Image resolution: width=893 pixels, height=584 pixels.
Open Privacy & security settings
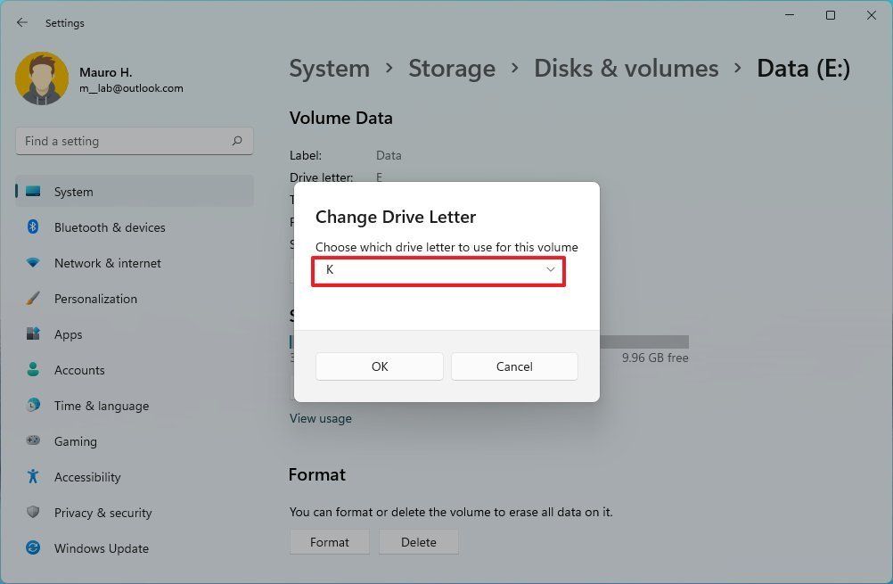point(102,513)
